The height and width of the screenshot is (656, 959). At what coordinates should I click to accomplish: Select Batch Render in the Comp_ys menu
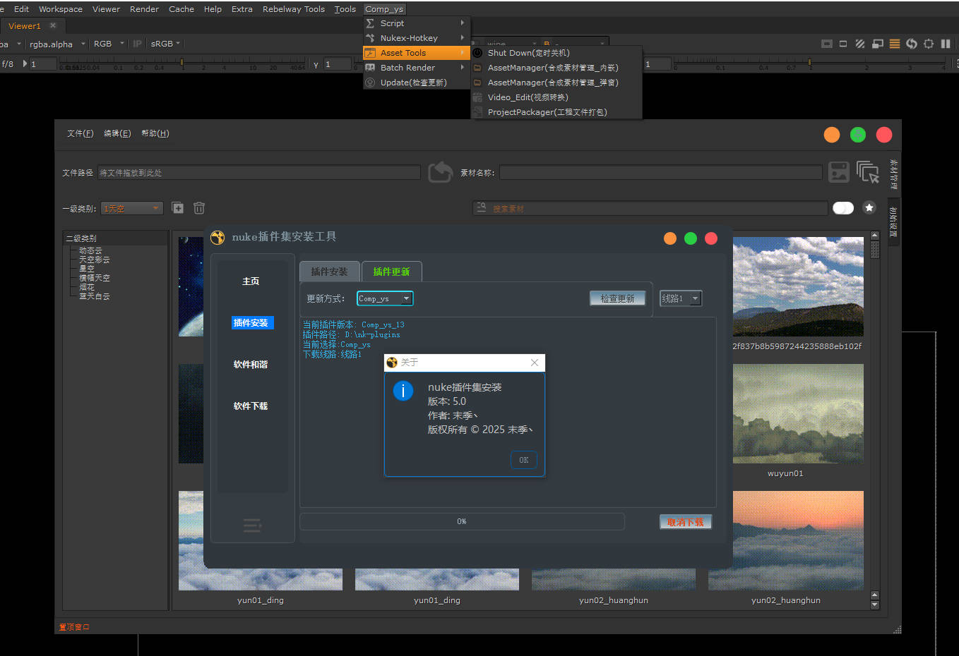[x=407, y=68]
